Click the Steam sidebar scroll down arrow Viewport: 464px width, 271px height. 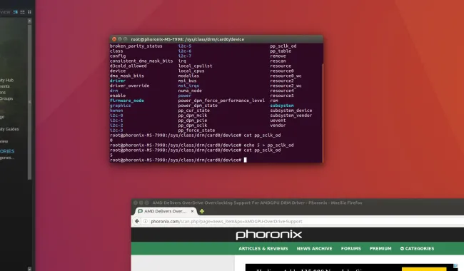coord(29,269)
